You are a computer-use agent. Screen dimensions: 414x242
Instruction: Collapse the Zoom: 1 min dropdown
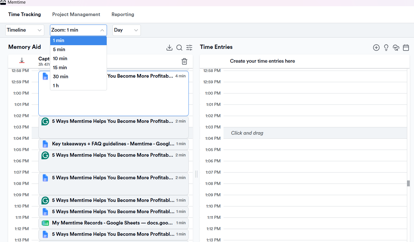point(78,30)
